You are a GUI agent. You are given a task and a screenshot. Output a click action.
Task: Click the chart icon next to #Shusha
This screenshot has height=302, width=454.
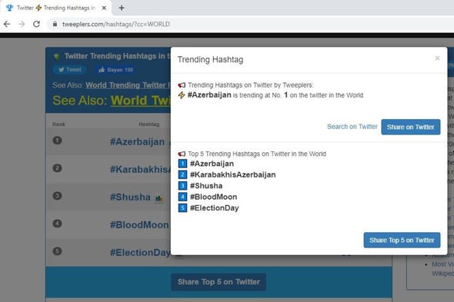(x=159, y=198)
